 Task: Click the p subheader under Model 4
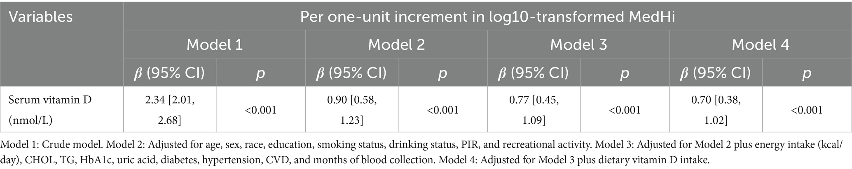coord(807,73)
